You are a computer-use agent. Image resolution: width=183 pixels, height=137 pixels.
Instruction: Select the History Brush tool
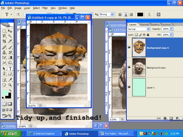[10, 52]
